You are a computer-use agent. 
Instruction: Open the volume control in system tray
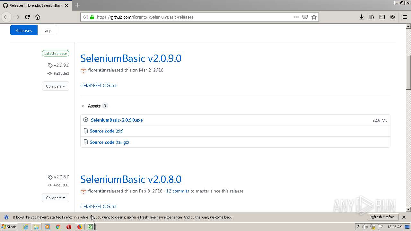click(x=365, y=227)
